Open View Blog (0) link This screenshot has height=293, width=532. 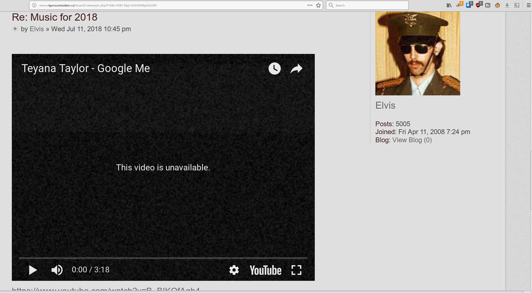point(412,140)
